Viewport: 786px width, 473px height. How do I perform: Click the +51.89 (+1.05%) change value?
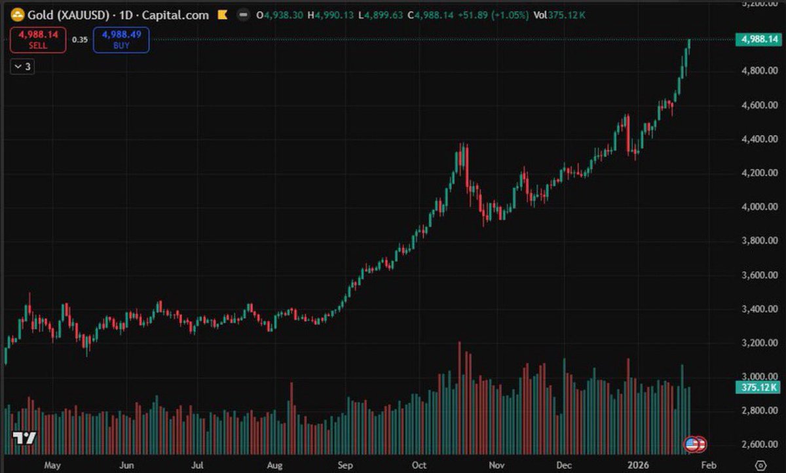tap(493, 14)
